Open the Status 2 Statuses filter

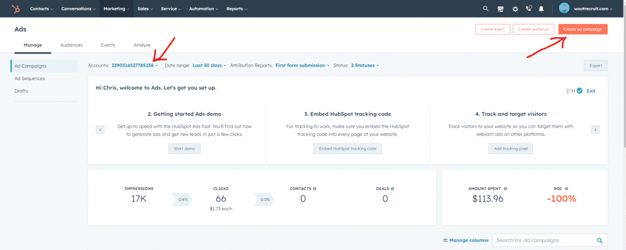[x=364, y=65]
